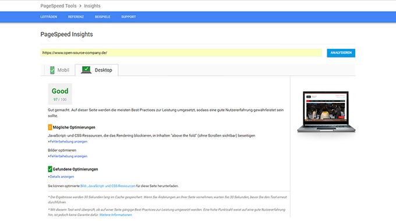Click the PageSpeed Insights page heading

(x=66, y=34)
